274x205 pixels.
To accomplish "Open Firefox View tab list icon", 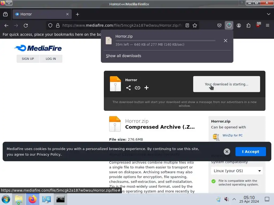I will [x=5, y=14].
